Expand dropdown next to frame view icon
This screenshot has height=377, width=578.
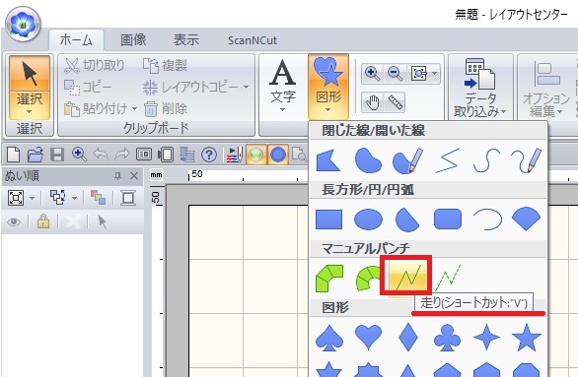33,198
